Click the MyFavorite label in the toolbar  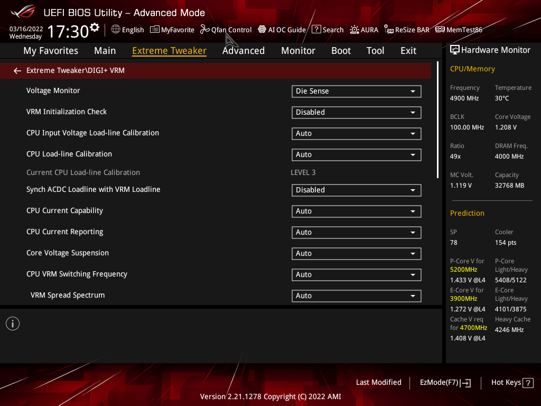[178, 30]
